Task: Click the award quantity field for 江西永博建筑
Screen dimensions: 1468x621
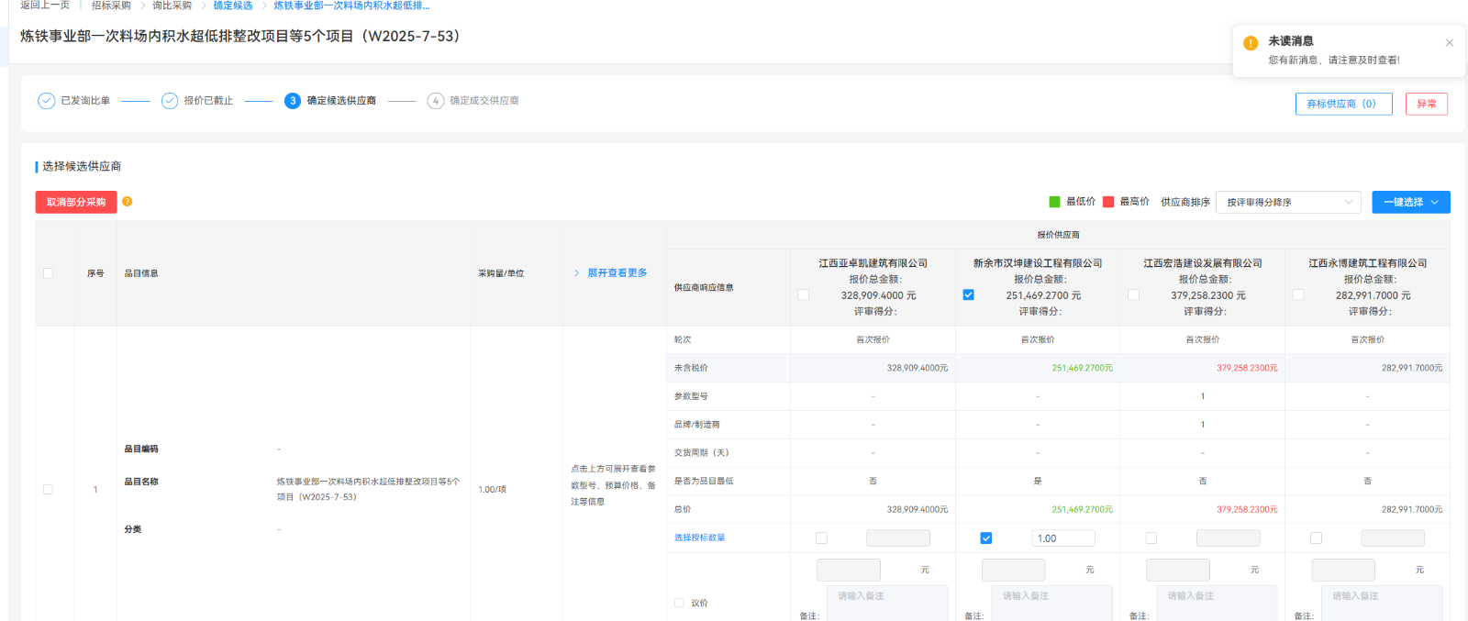Action: [x=1393, y=538]
